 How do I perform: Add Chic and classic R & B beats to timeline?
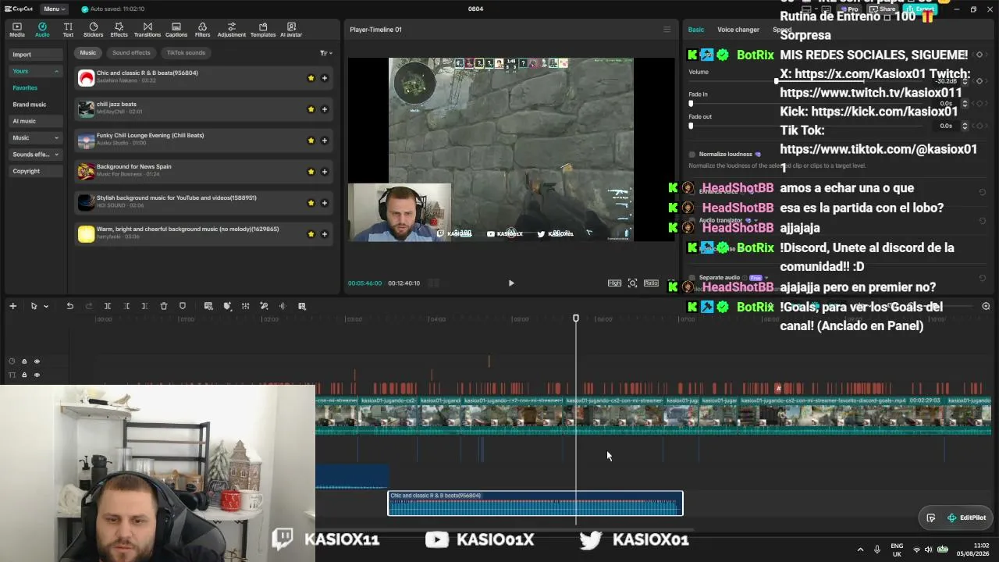(x=325, y=78)
